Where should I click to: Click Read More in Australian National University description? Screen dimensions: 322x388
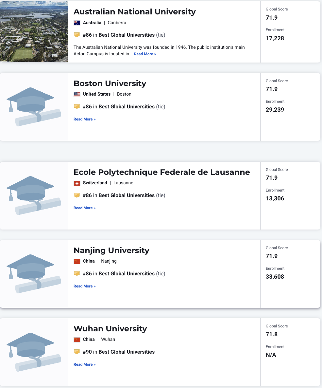point(145,54)
